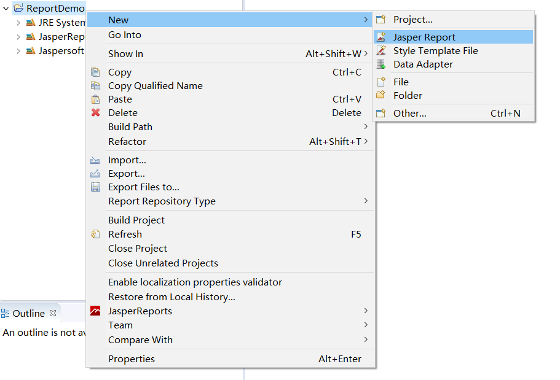Click the Export Files to save icon
Viewport: 560px width, 380px height.
[x=95, y=187]
